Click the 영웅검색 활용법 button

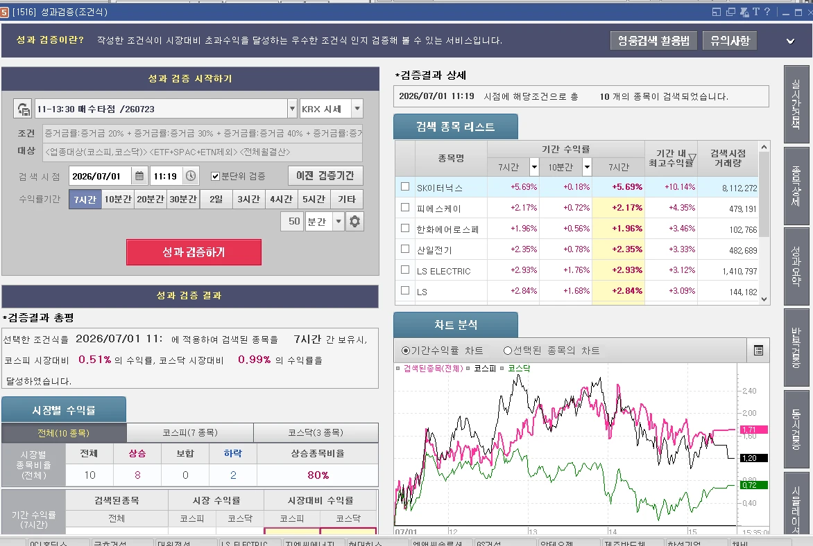coord(654,41)
